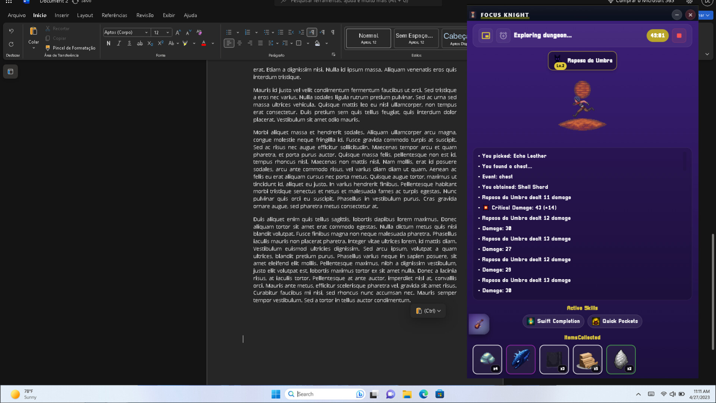Apply subscript formatting from the Fonte group
This screenshot has width=716, height=403.
point(150,43)
